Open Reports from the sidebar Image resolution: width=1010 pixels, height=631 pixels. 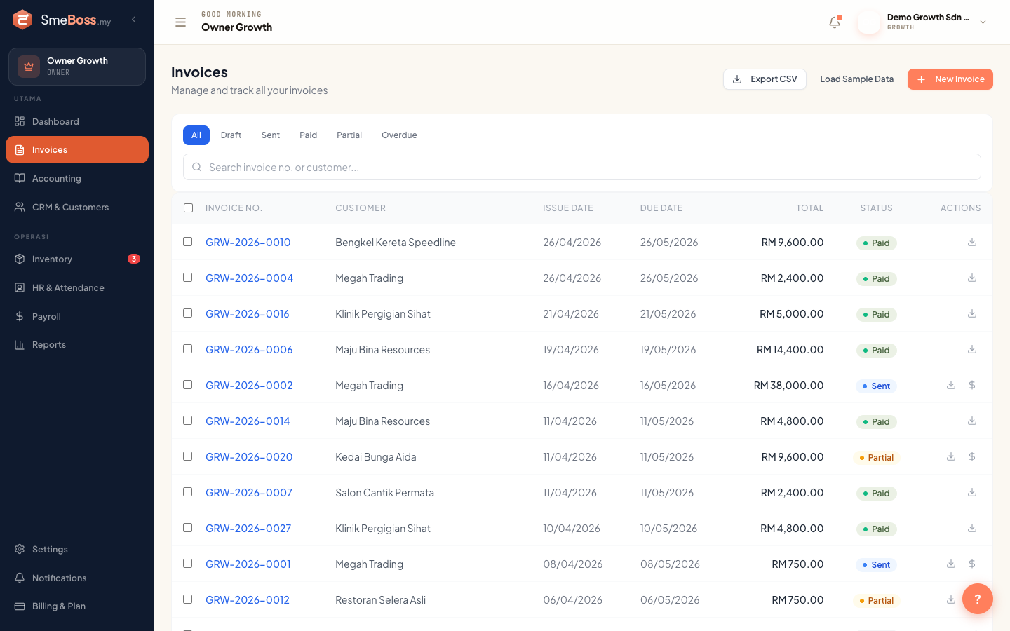(x=77, y=344)
